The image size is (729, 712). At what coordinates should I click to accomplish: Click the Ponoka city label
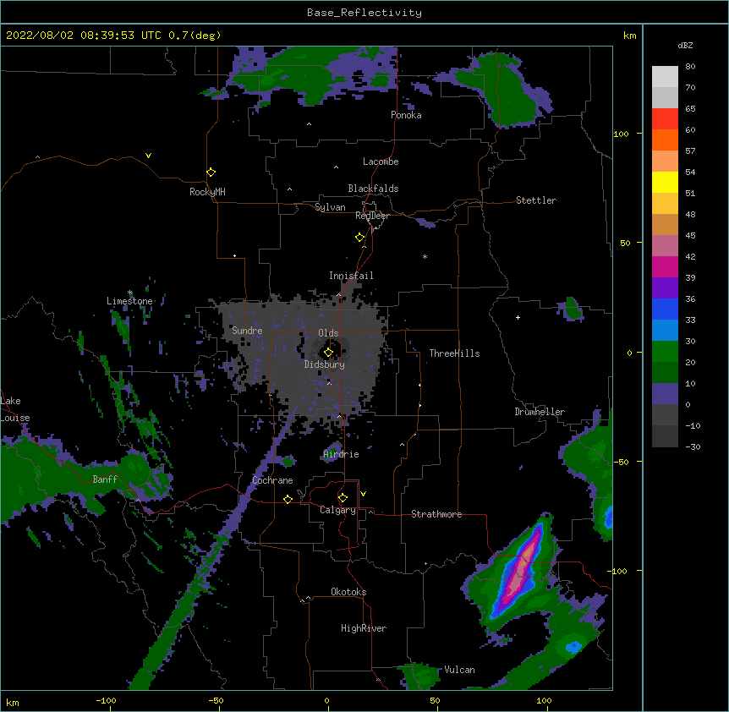(406, 115)
